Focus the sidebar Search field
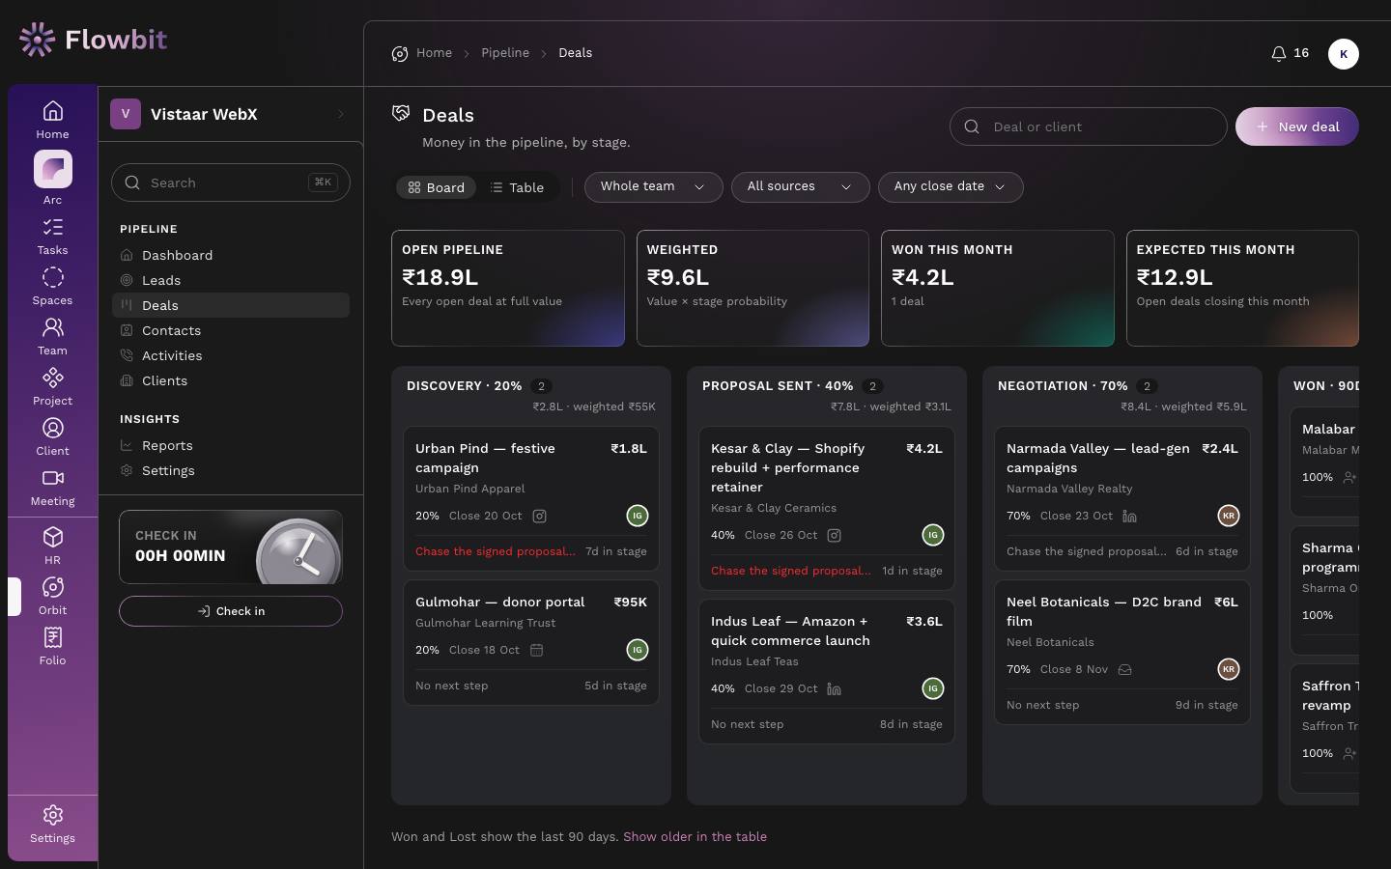The image size is (1391, 869). [x=231, y=182]
